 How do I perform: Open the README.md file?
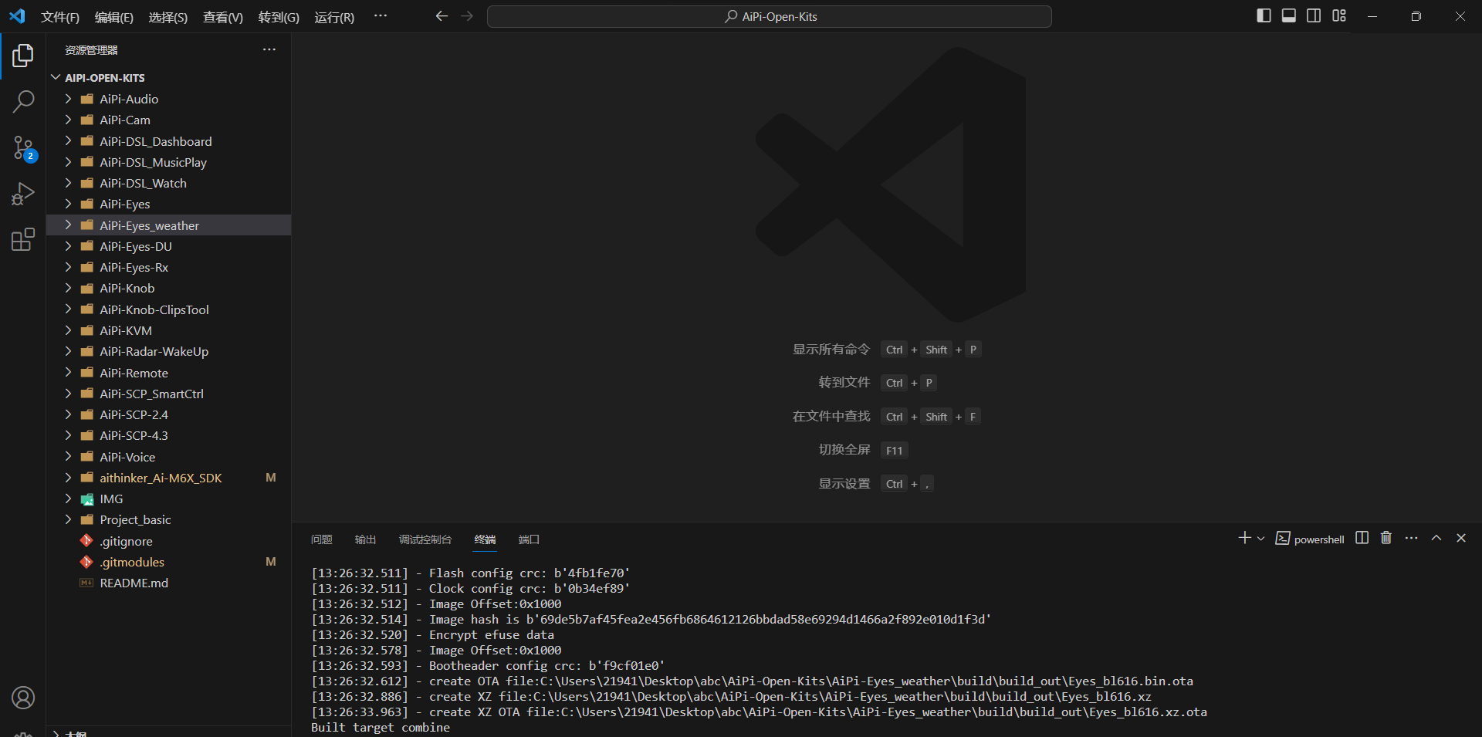point(168,583)
